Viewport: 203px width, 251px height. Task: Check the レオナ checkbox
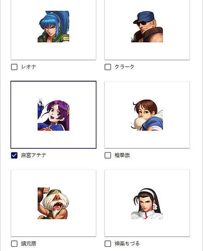click(x=14, y=67)
